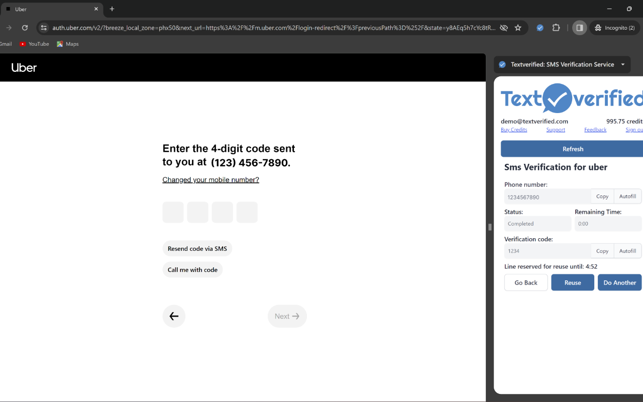
Task: Open the Incognito (2) profile indicator
Action: tap(615, 28)
